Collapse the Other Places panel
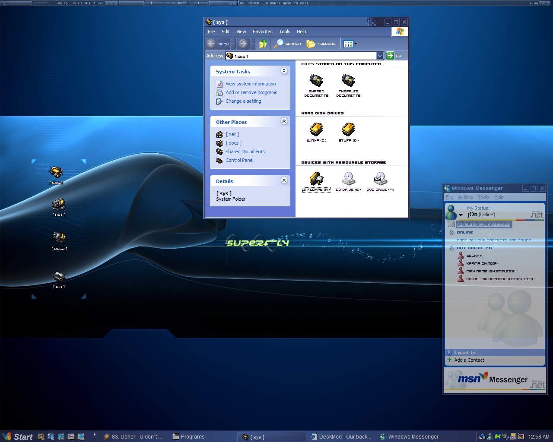The height and width of the screenshot is (442, 553). click(284, 121)
